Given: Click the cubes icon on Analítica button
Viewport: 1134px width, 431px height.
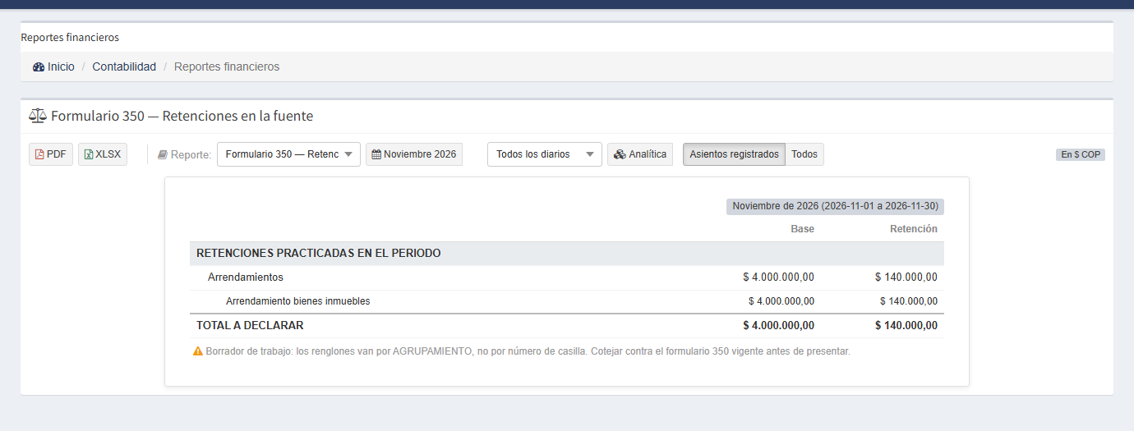Looking at the screenshot, I should coord(620,154).
